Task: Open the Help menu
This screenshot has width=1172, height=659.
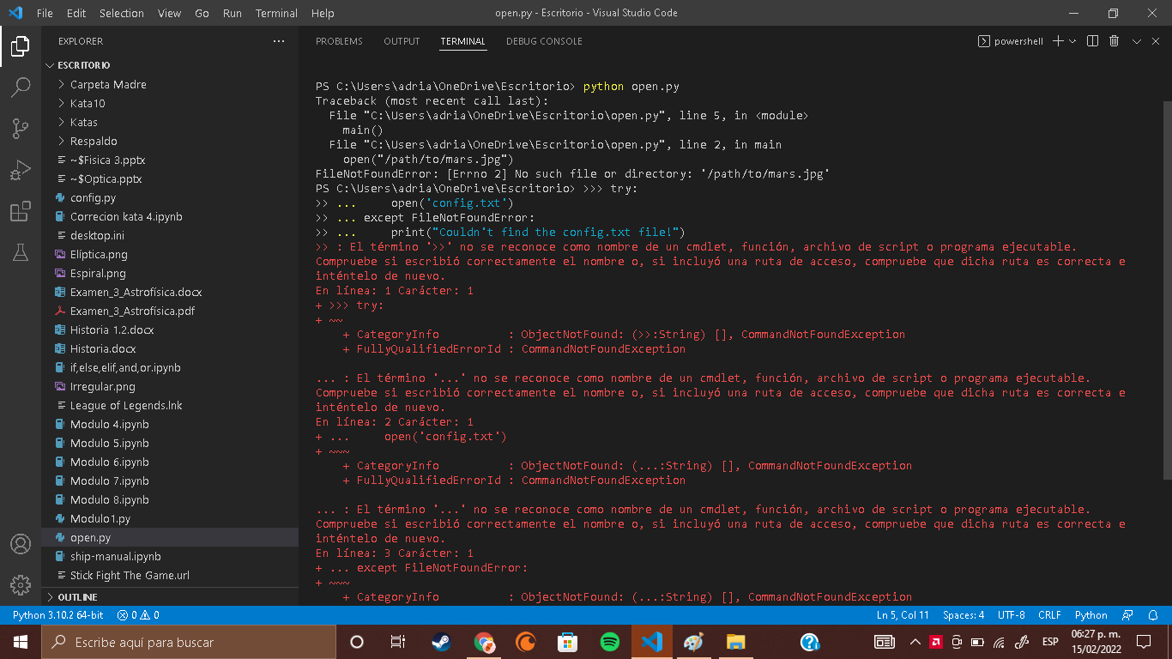Action: click(x=323, y=13)
